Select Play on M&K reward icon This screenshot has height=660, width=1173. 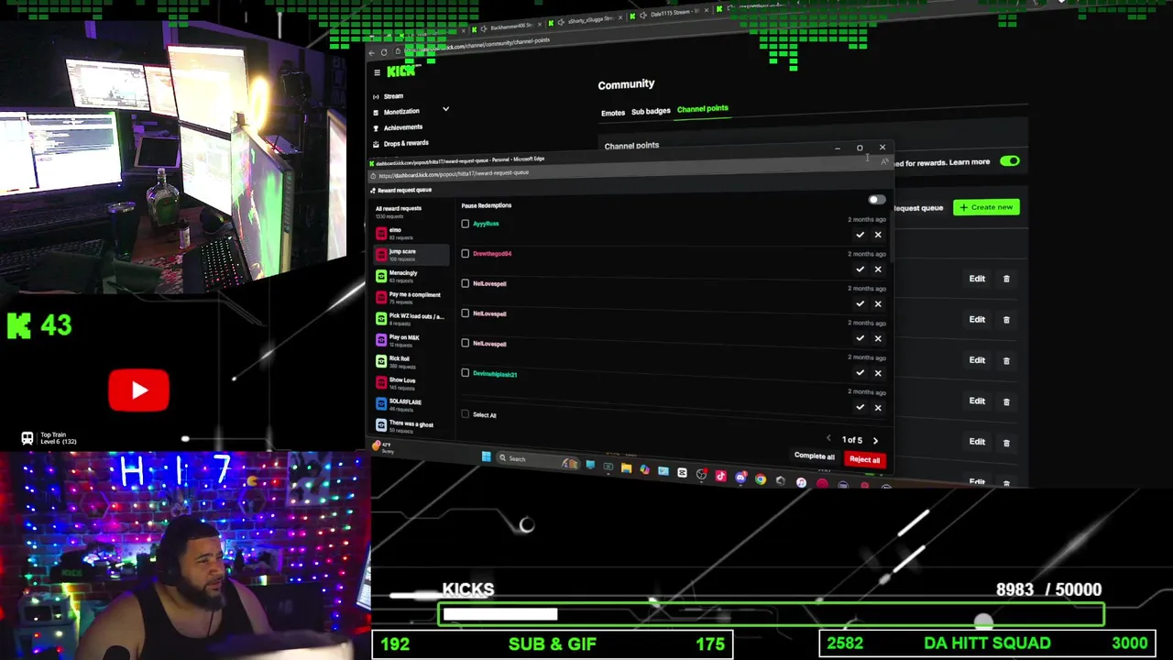pyautogui.click(x=381, y=340)
